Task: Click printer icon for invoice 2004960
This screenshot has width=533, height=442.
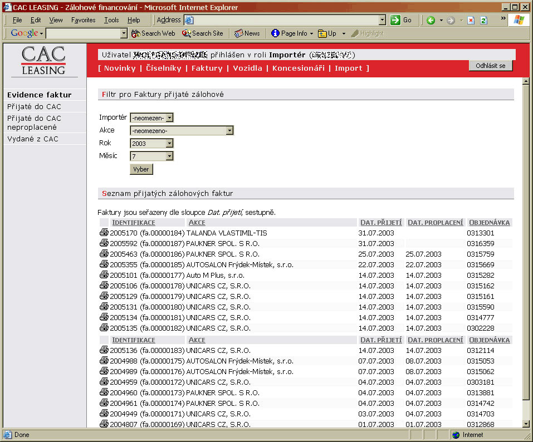Action: point(104,392)
